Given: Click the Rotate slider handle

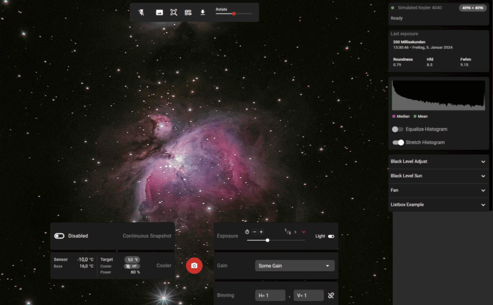Looking at the screenshot, I should point(234,13).
